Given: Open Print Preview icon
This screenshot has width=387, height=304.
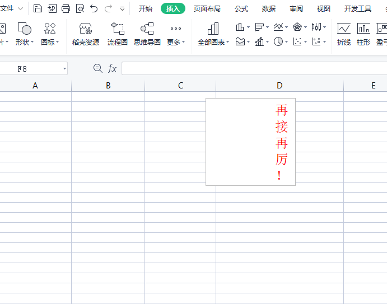Looking at the screenshot, I should [x=80, y=8].
